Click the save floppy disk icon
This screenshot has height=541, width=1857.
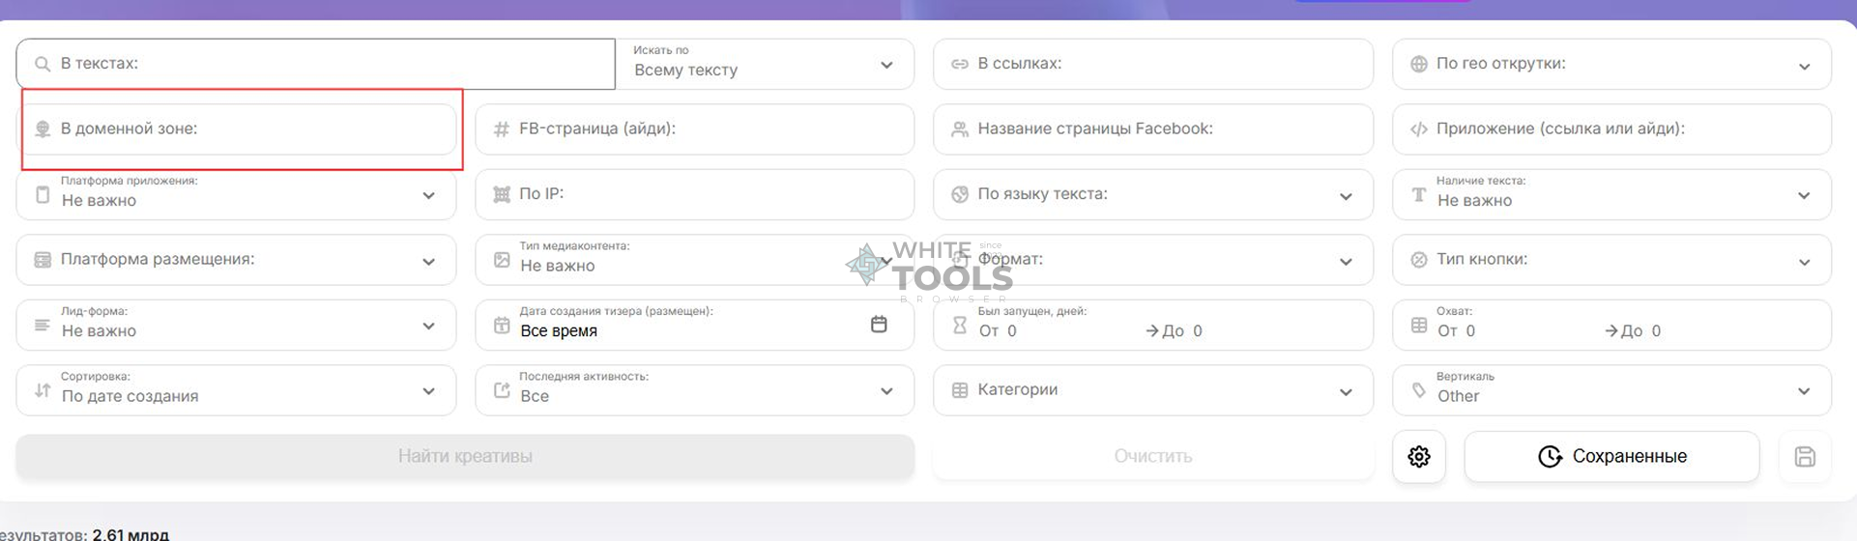1804,457
